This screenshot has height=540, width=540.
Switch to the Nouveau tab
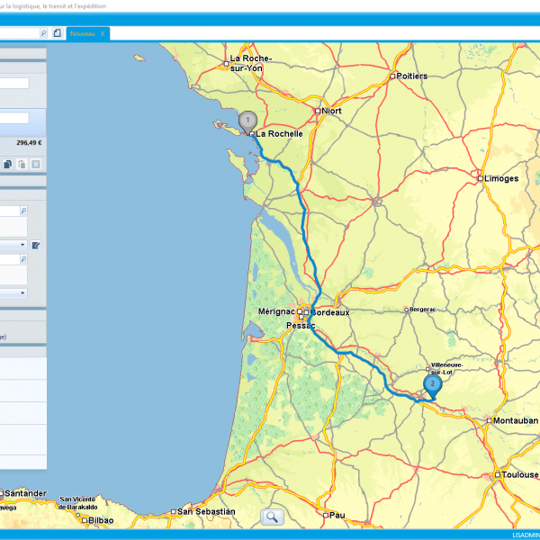tap(84, 32)
